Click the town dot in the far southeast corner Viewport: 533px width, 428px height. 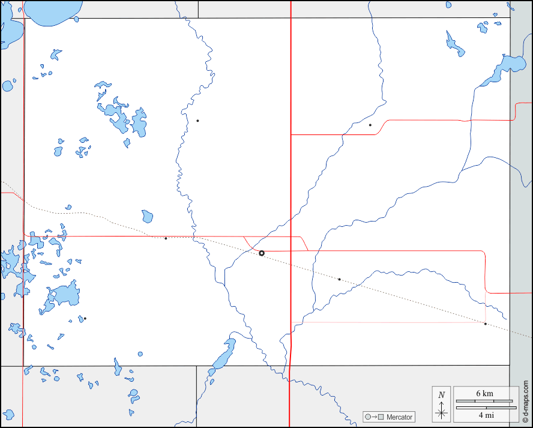[486, 324]
